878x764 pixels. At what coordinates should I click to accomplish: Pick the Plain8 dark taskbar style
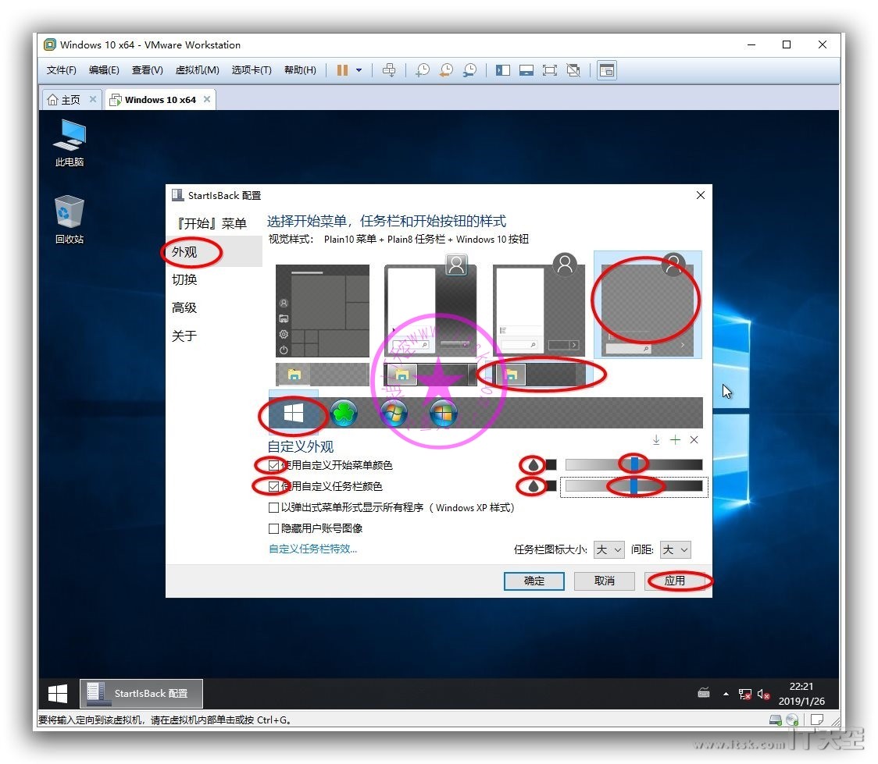(x=539, y=375)
